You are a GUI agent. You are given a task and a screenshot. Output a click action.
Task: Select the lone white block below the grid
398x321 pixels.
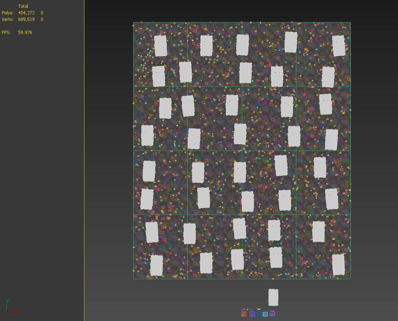click(x=273, y=297)
